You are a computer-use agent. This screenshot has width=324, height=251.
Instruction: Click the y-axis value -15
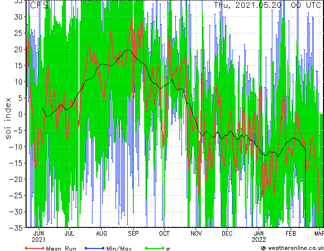16,163
